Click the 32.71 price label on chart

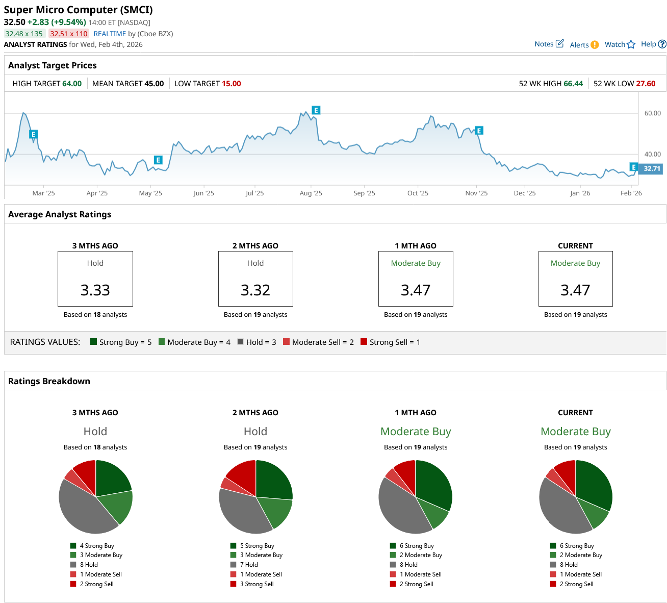tap(651, 168)
